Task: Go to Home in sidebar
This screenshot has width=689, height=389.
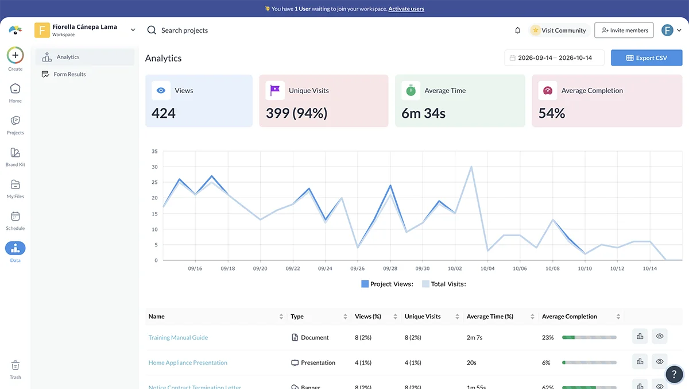Action: coord(16,92)
